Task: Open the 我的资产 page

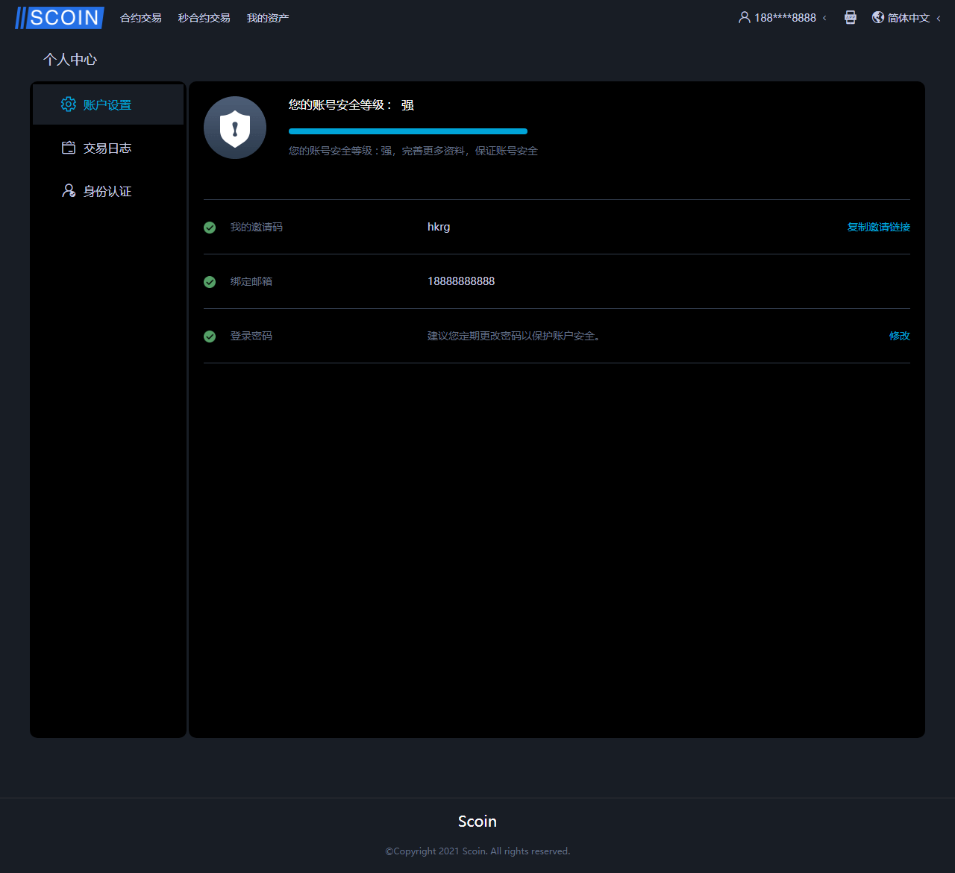Action: coord(267,18)
